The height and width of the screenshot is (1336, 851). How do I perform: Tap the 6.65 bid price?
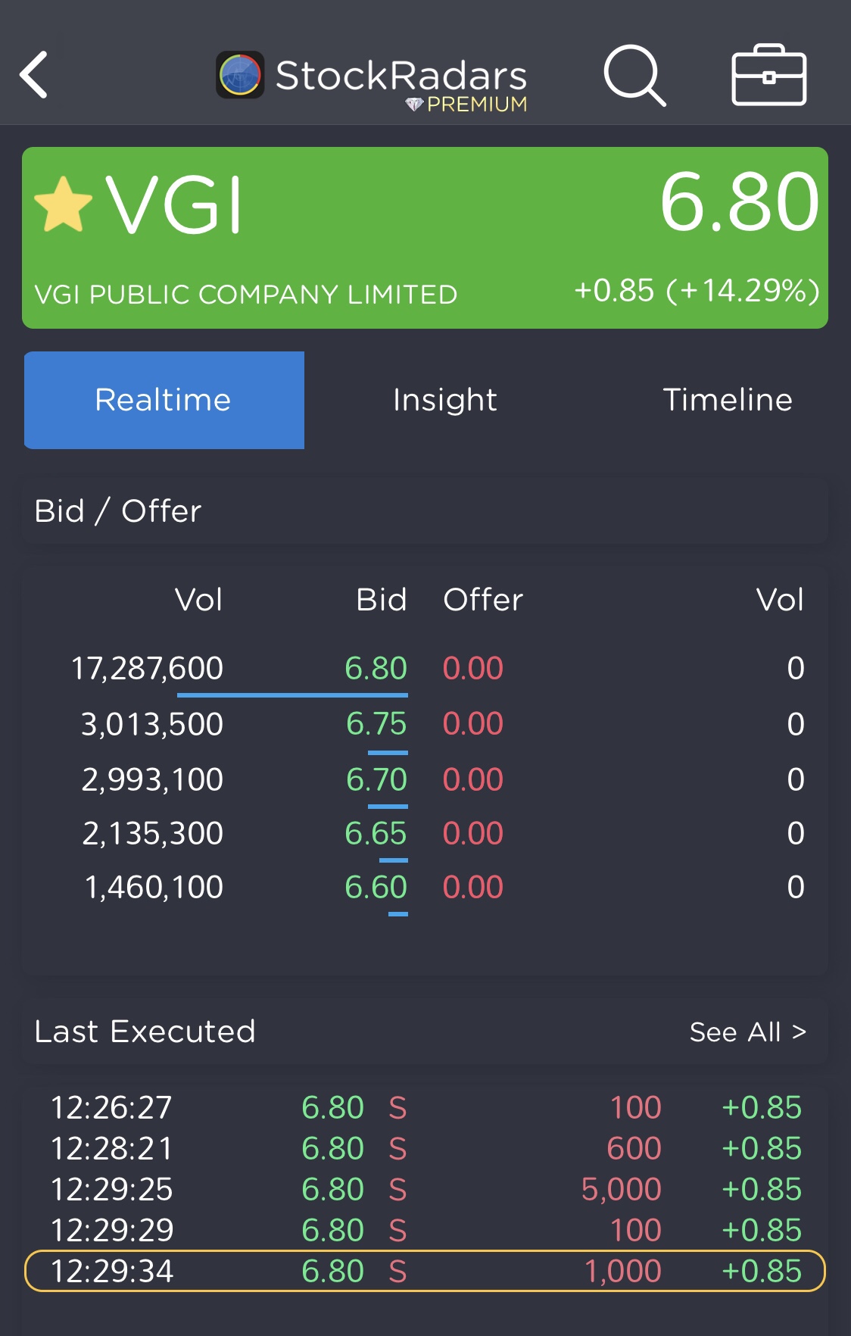376,833
